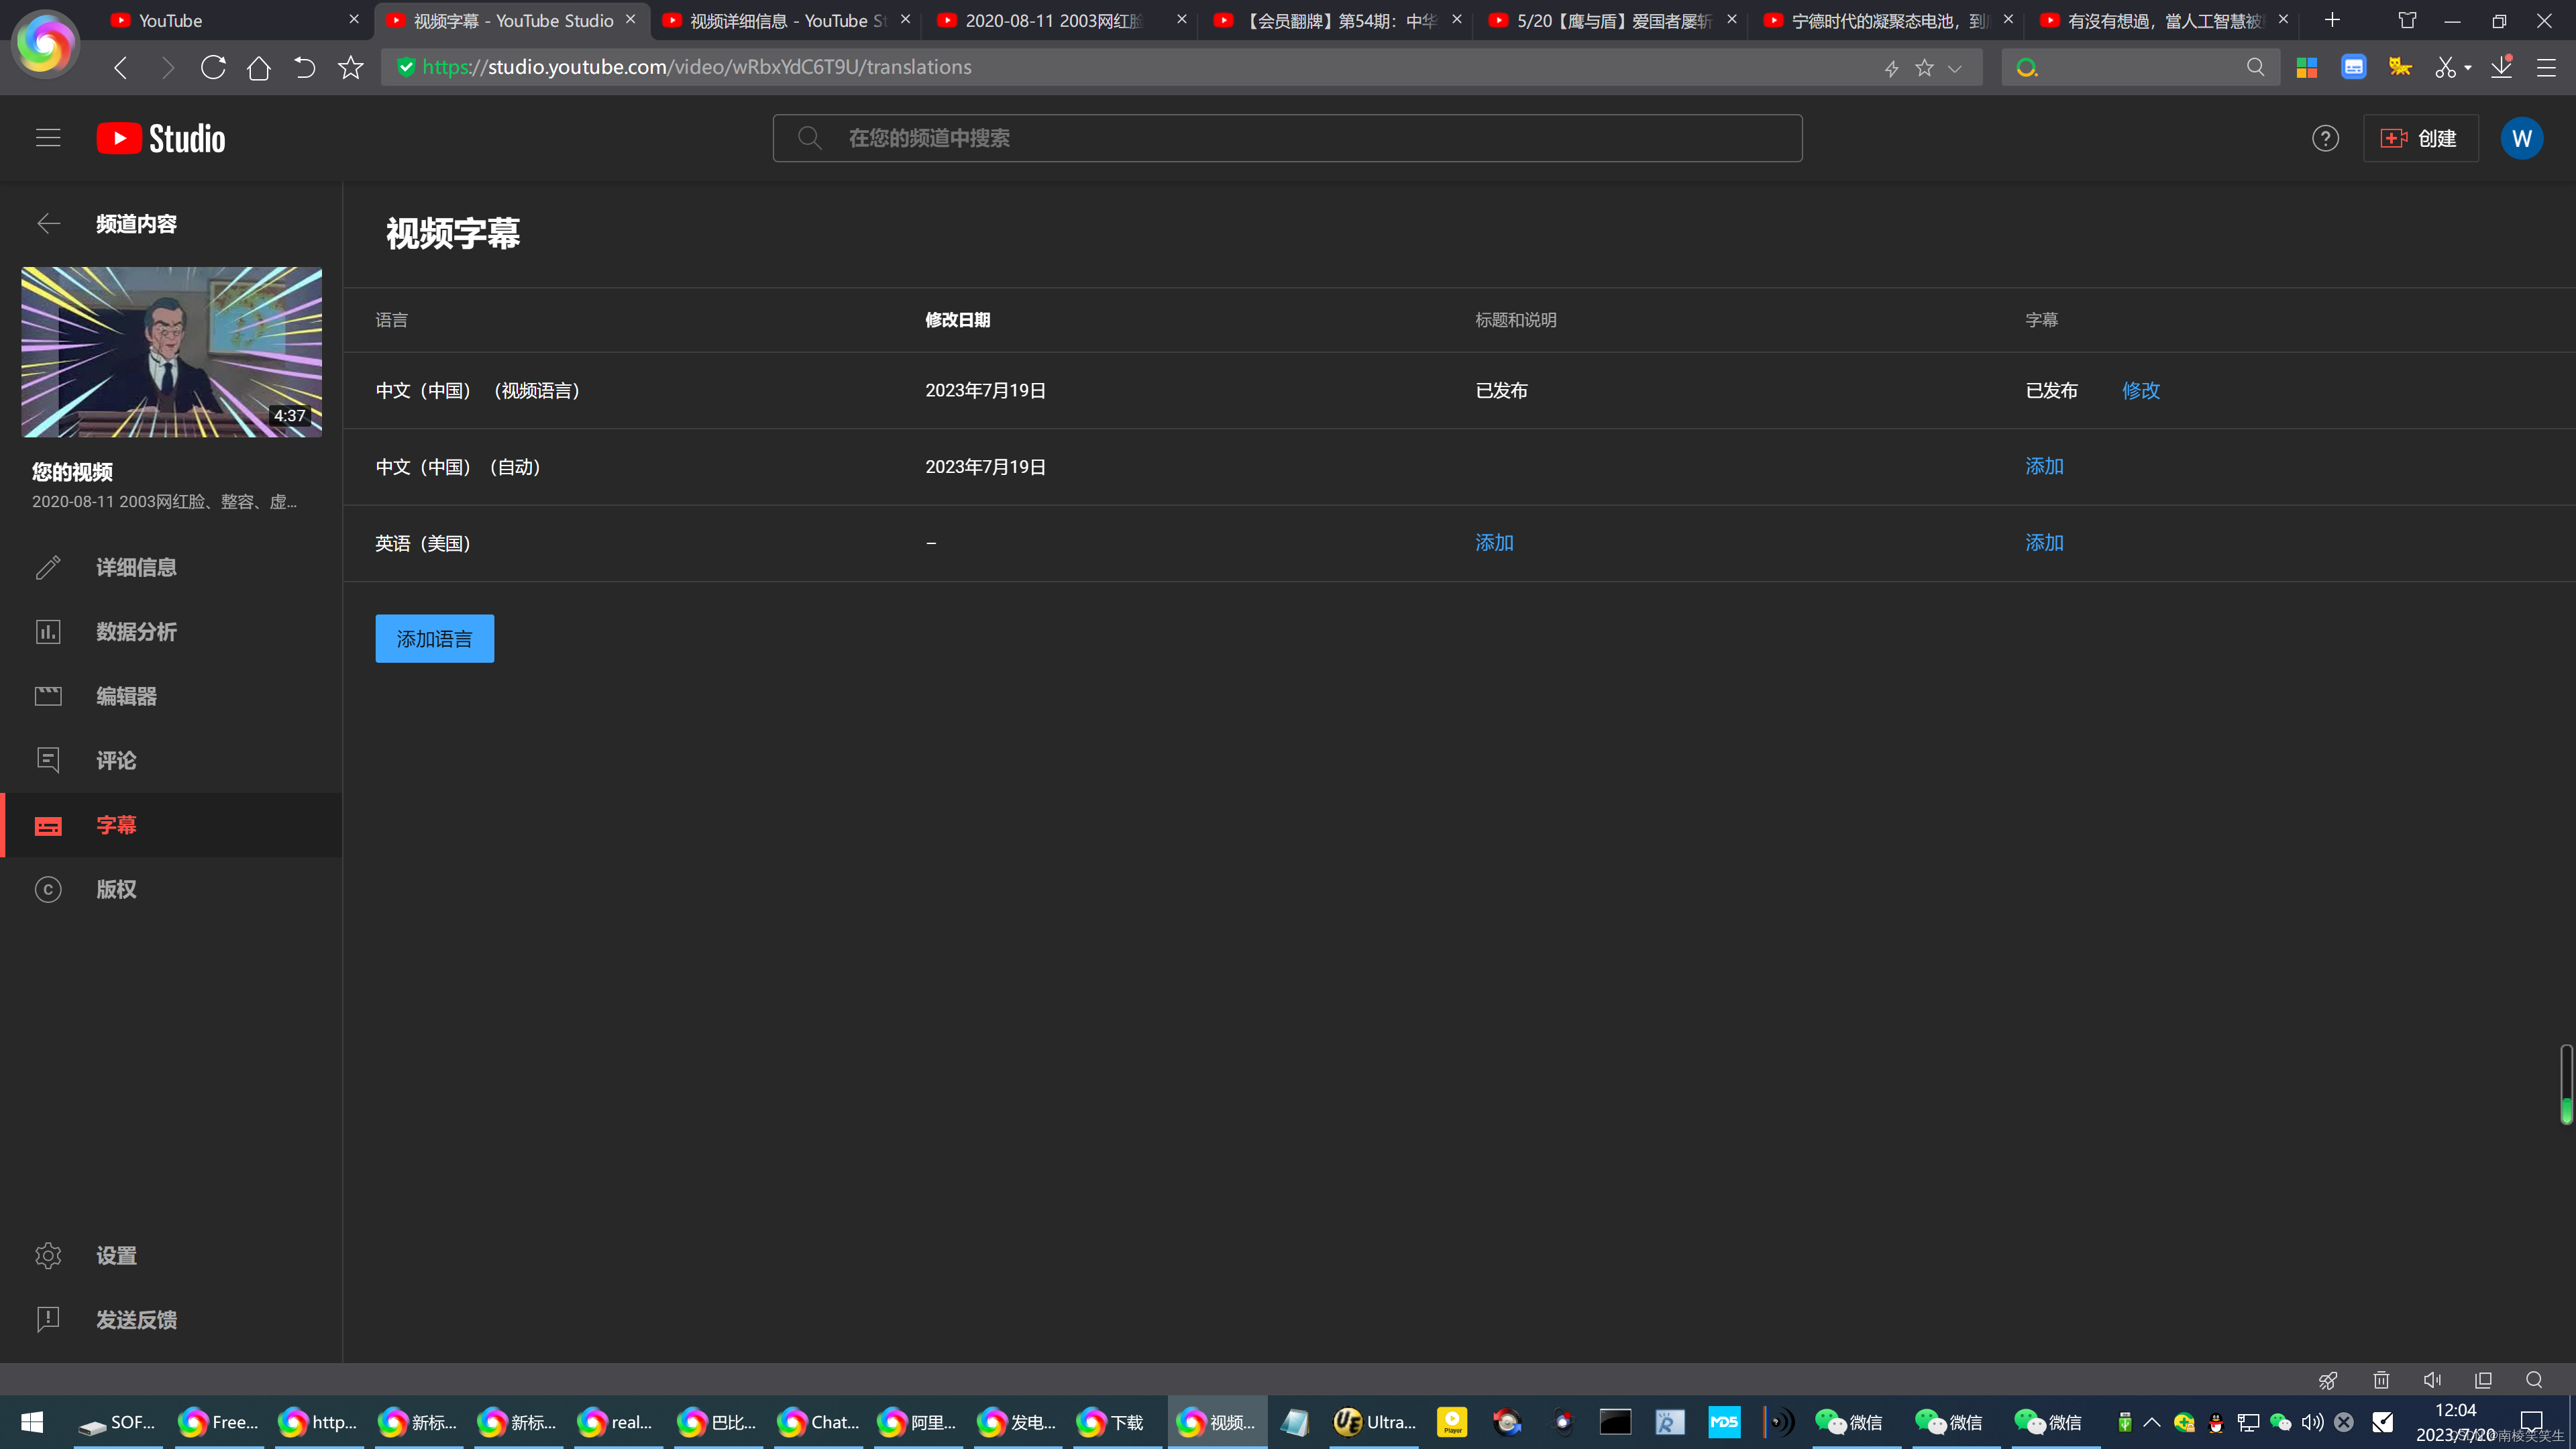
Task: Open 设置 via the gear icon
Action: click(x=48, y=1256)
